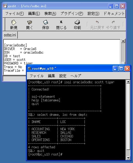Viewport: 133px width, 163px height.
Task: Open ドキュメント menu in gedit
Action: click(114, 13)
